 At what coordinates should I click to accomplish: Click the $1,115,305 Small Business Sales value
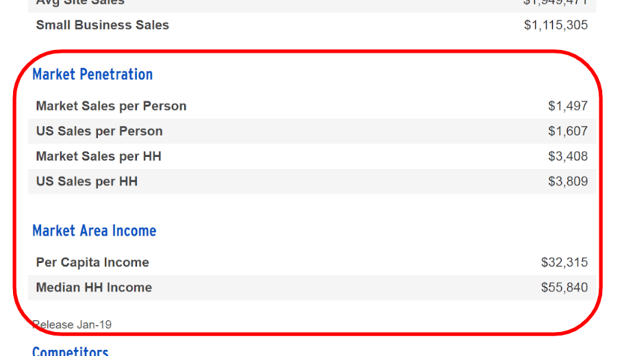tap(556, 25)
